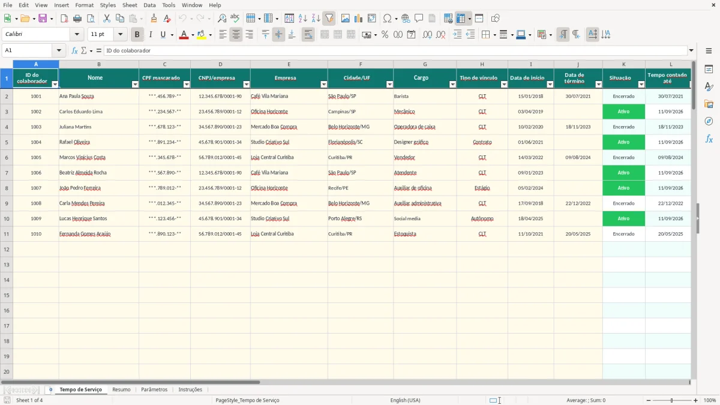This screenshot has width=720, height=405.
Task: Expand the Name Box dropdown
Action: (x=59, y=51)
